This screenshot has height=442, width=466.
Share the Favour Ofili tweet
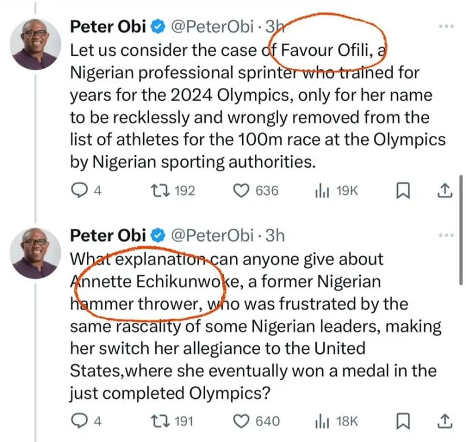tap(445, 191)
